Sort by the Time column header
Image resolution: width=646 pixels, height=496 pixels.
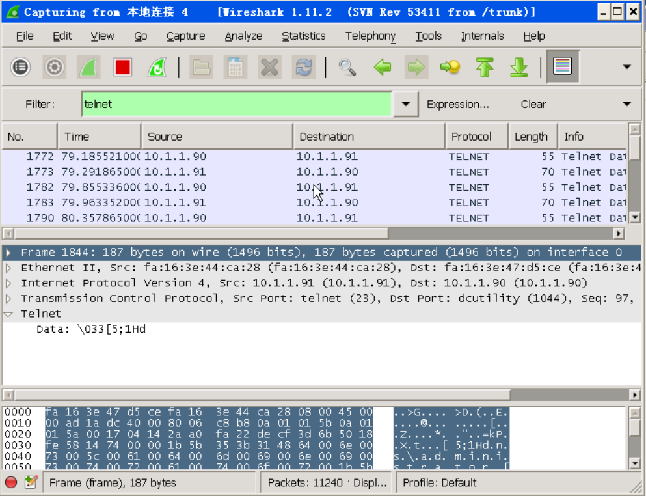(100, 137)
